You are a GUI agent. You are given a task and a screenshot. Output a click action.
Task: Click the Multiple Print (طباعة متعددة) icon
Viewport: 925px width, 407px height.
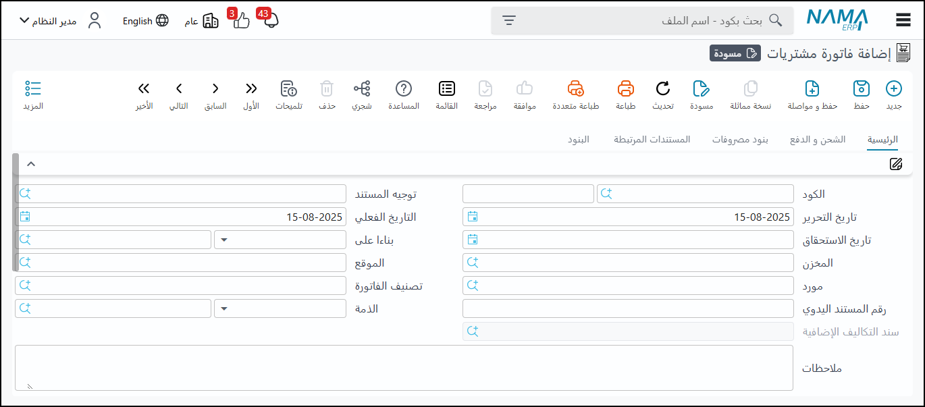(x=575, y=89)
